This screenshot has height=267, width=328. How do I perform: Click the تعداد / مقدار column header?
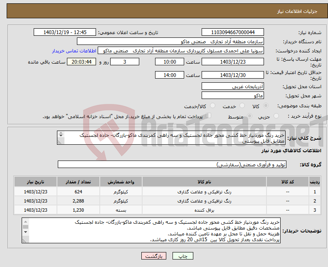coord(78,182)
